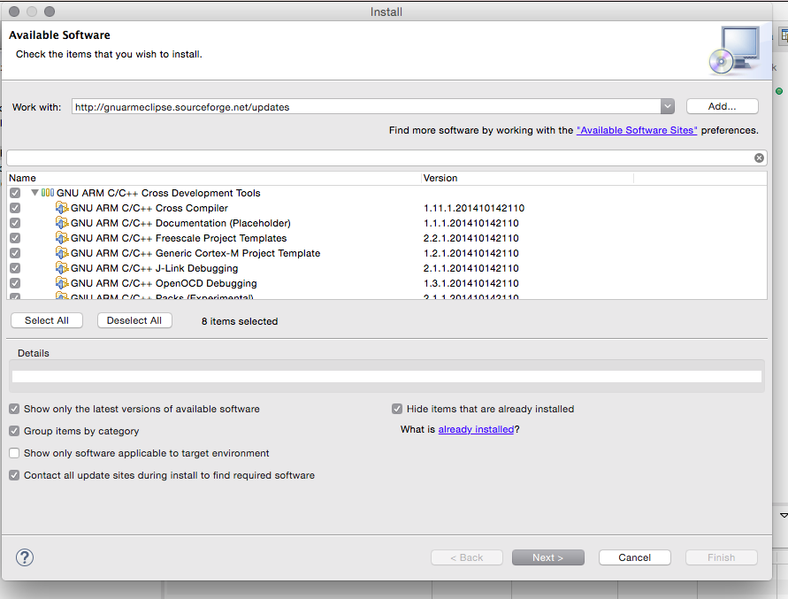Click the Select All button
The width and height of the screenshot is (788, 599).
point(47,320)
